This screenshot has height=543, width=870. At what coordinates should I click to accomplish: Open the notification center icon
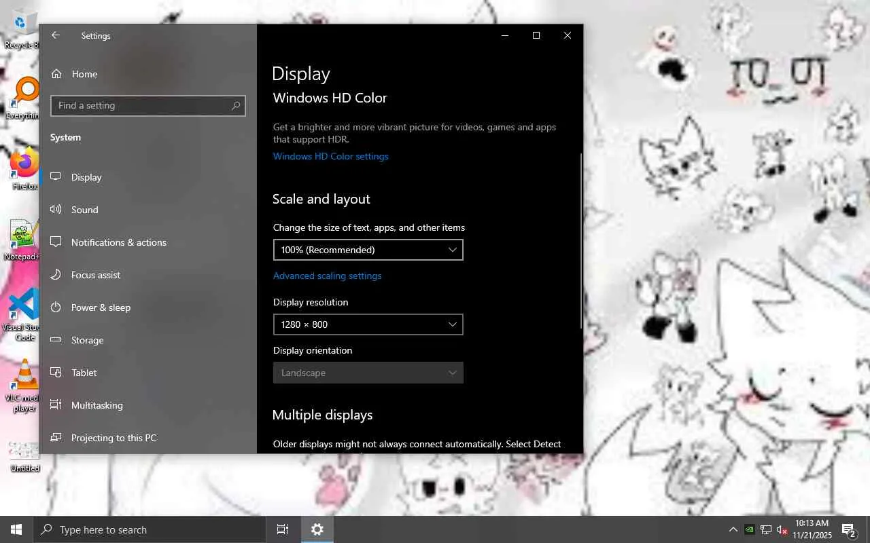[848, 530]
